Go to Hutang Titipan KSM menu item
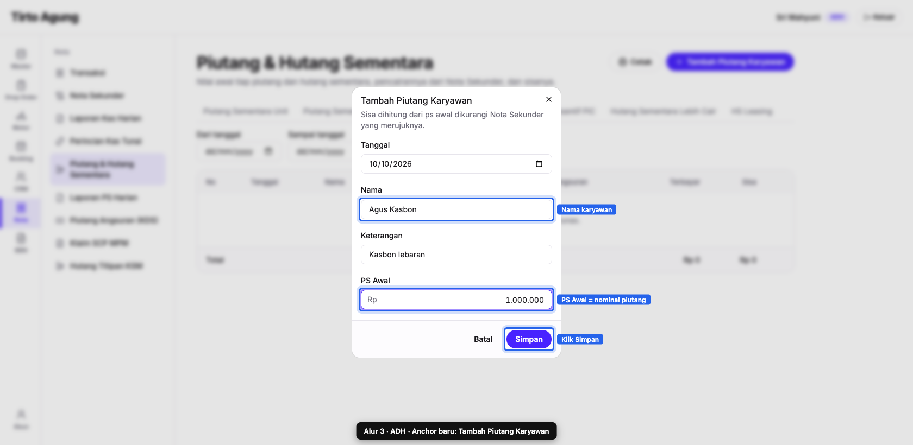Image resolution: width=913 pixels, height=445 pixels. click(108, 266)
